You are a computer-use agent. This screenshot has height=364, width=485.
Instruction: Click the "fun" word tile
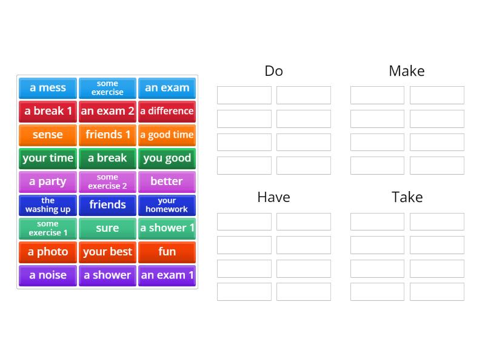point(167,252)
